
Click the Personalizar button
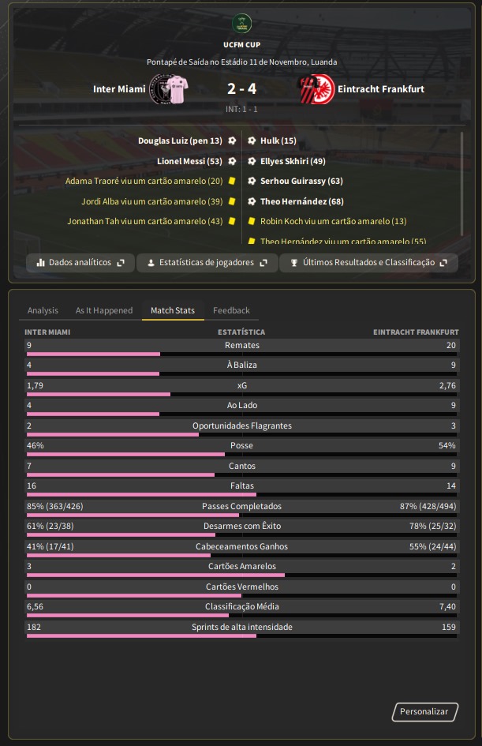[x=424, y=712]
